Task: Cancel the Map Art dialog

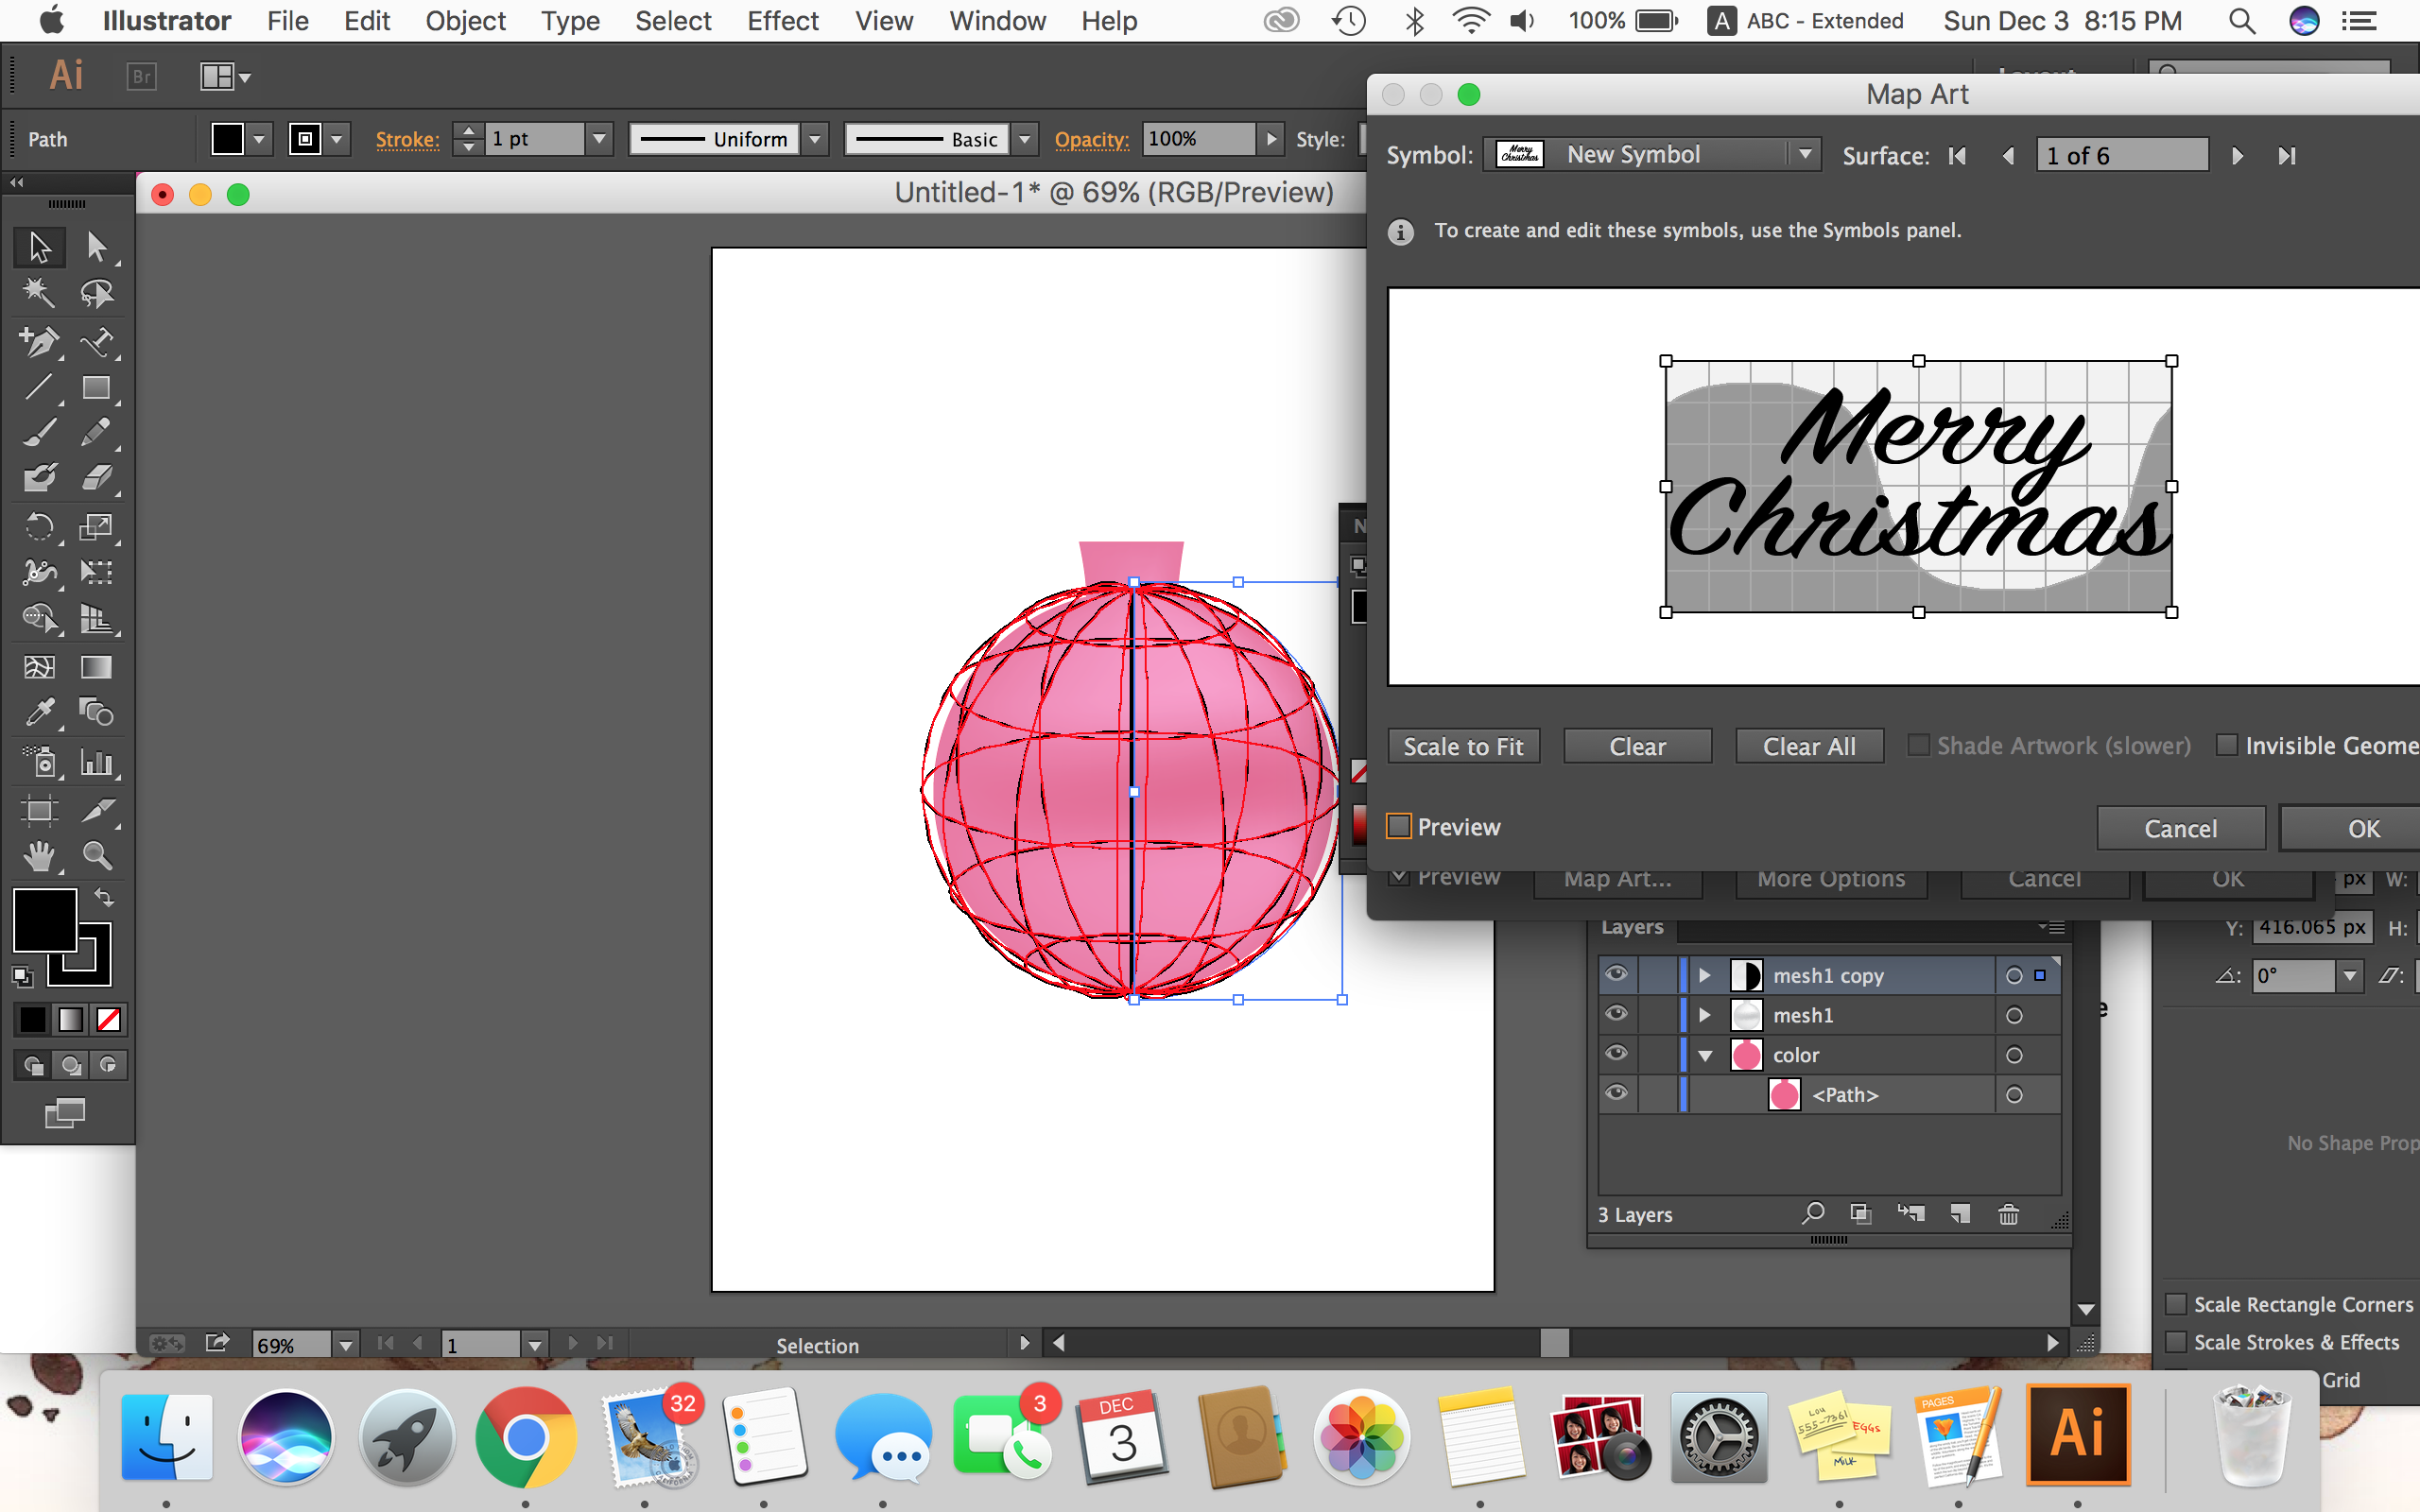Action: pos(2180,828)
